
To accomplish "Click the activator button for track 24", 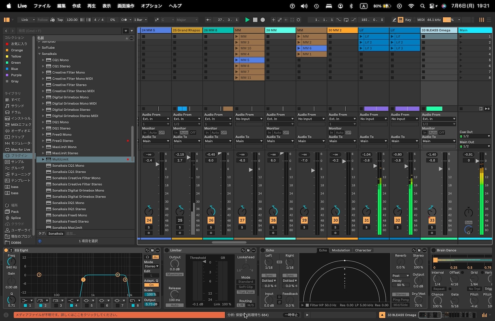I will click(x=149, y=220).
